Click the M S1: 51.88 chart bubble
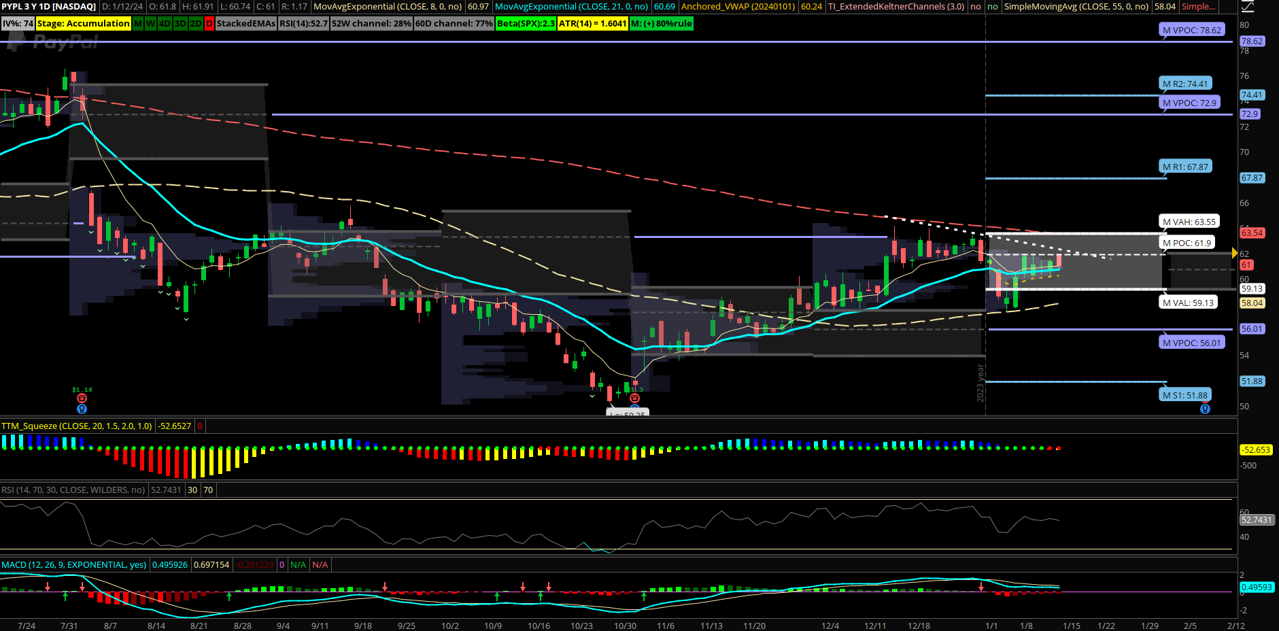The image size is (1279, 631). pyautogui.click(x=1185, y=395)
